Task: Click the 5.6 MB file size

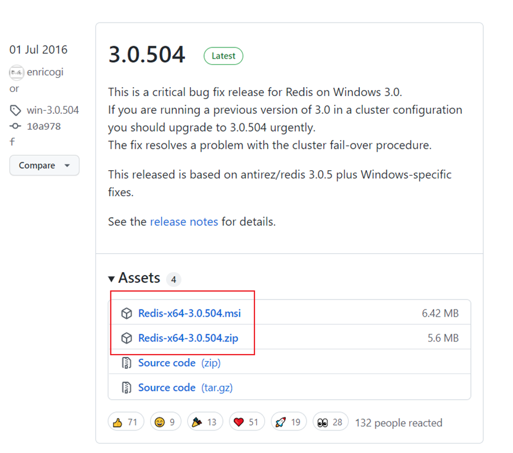Action: coord(443,338)
